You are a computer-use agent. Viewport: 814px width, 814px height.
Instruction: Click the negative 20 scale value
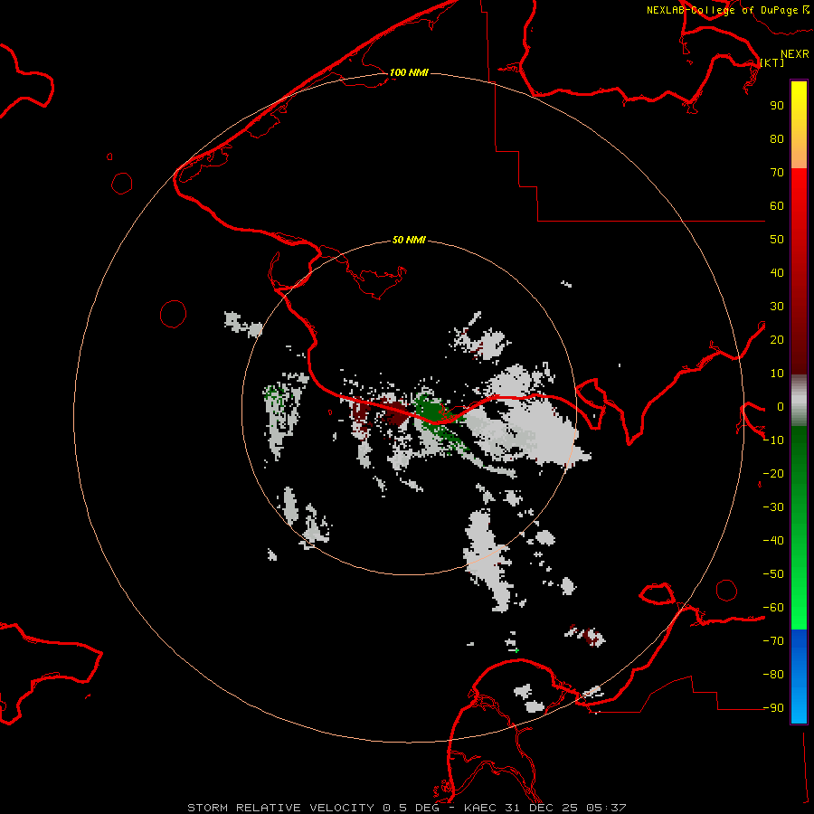point(773,474)
